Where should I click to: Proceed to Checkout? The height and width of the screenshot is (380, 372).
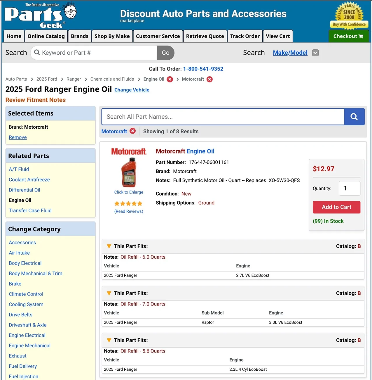(348, 36)
